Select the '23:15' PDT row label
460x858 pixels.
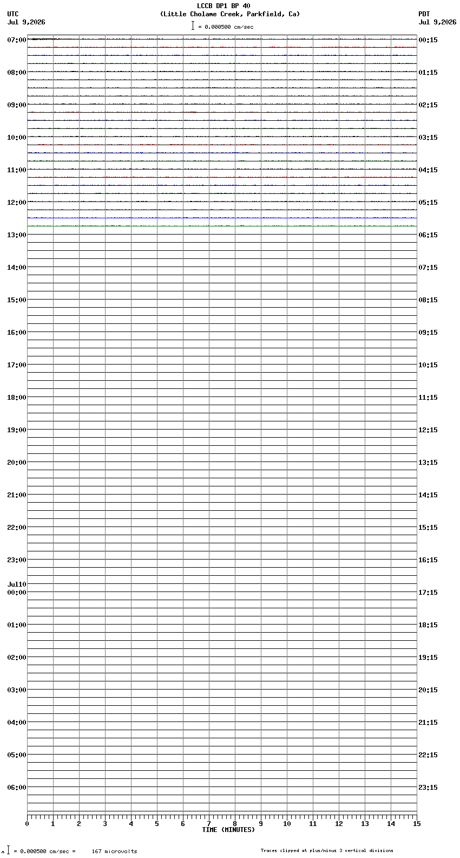click(428, 788)
